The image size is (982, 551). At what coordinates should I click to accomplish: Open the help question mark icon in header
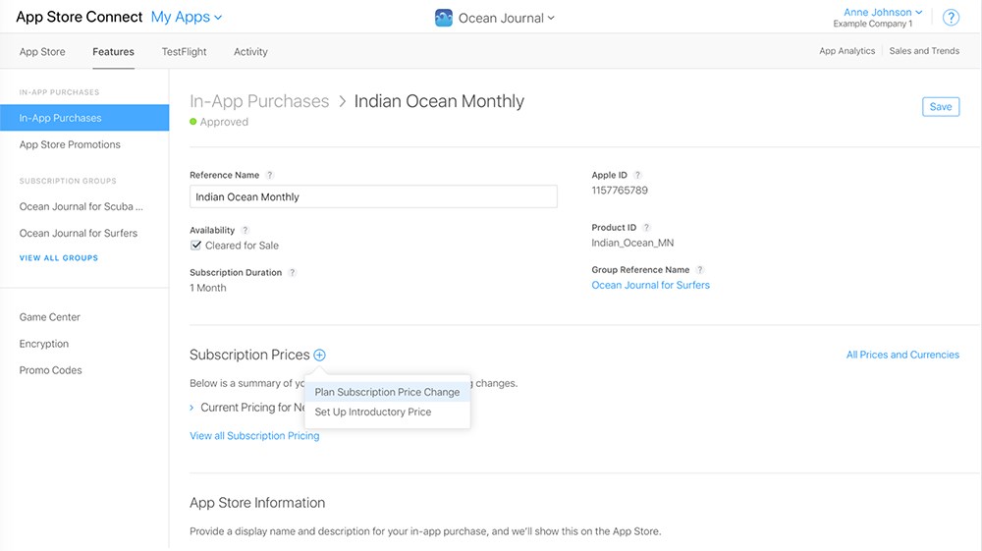click(951, 18)
